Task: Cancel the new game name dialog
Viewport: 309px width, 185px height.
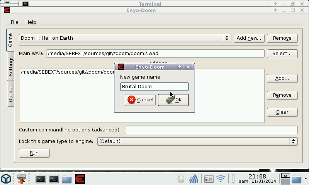Action: point(140,100)
